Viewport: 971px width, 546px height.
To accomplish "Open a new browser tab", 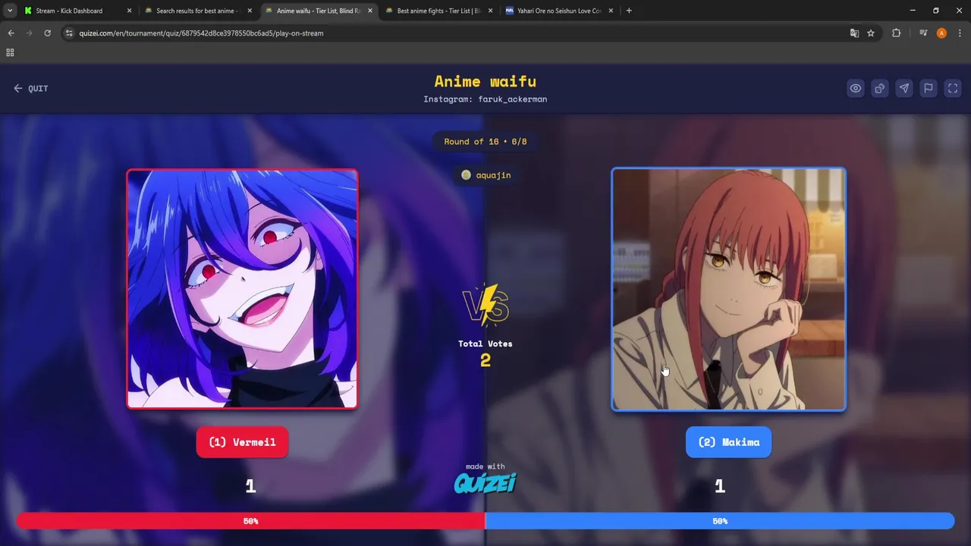I will tap(629, 11).
